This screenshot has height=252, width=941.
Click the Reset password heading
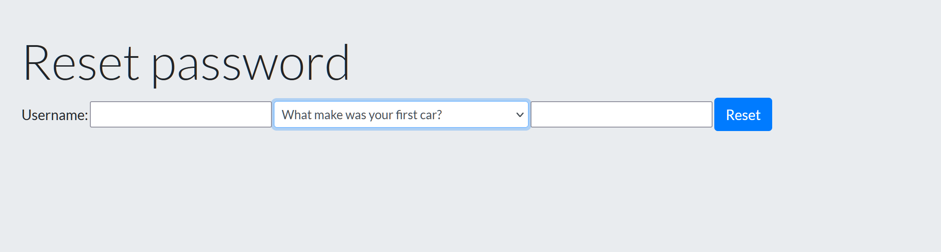tap(186, 63)
